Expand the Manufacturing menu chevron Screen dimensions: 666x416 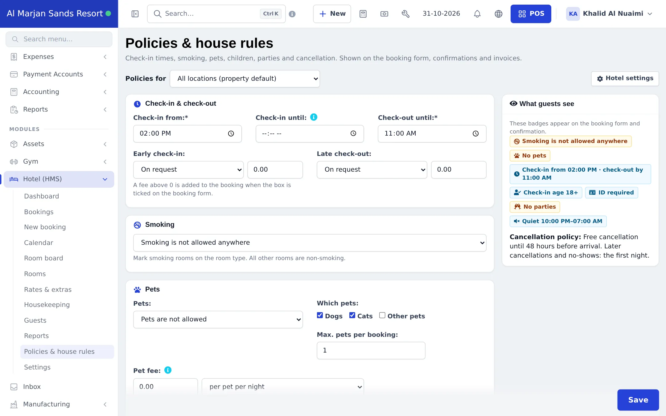tap(105, 404)
